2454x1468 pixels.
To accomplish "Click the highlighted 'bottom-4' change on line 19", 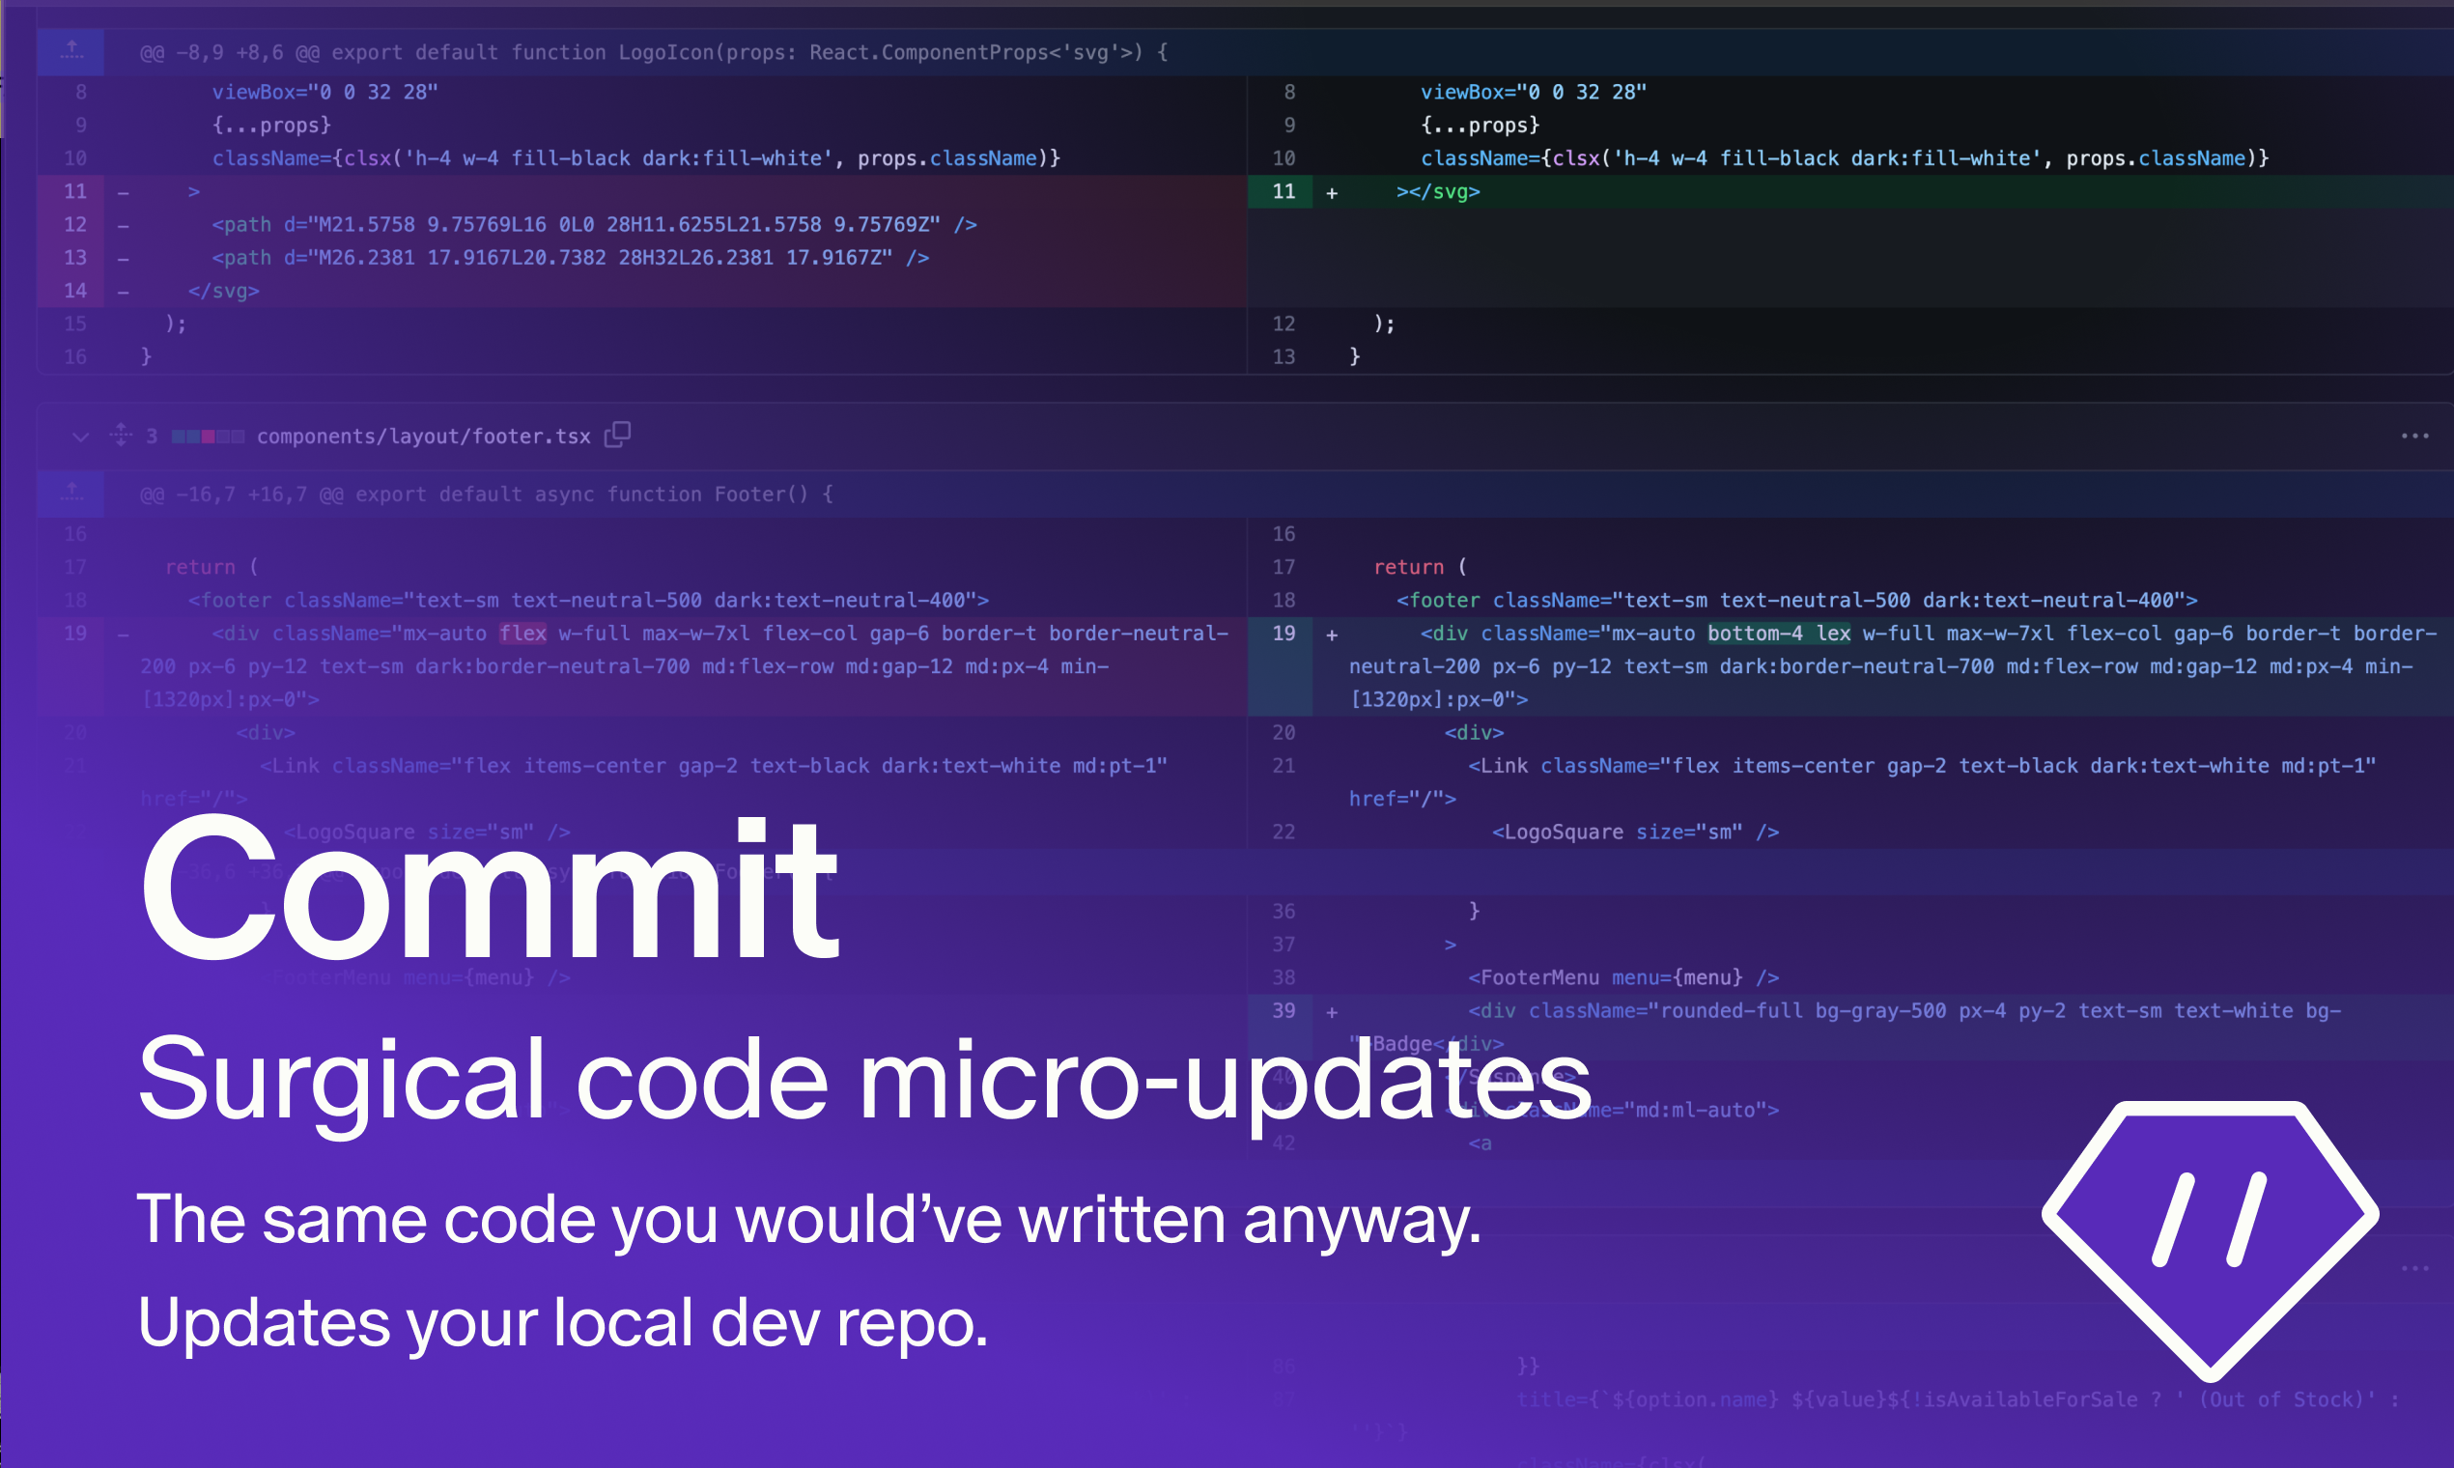I will pos(1755,634).
